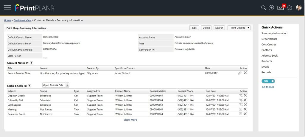Image resolution: width=305 pixels, height=137 pixels.
Task: Open the user profile avatar
Action: tap(298, 8)
